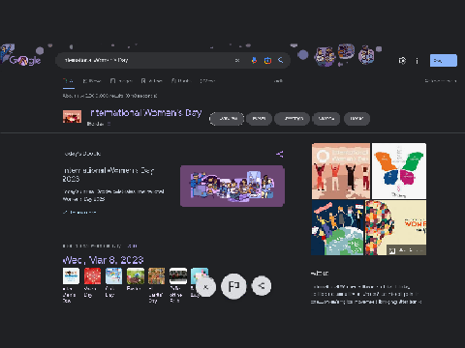Open the Wed, Mar 8, 2023 date link
Screen dimensions: 465x348
pyautogui.click(x=103, y=260)
